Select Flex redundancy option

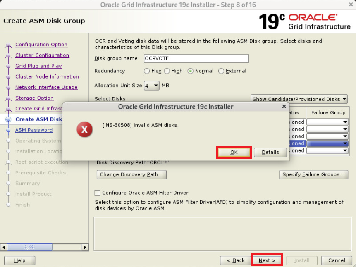[x=147, y=71]
